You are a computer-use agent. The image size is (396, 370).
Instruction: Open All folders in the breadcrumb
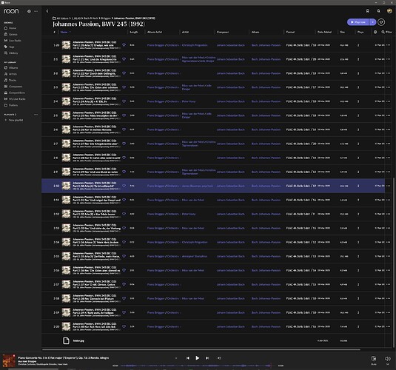pyautogui.click(x=62, y=18)
